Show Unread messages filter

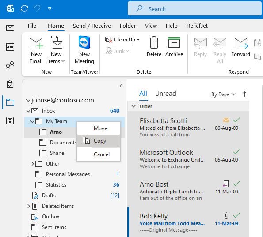(x=166, y=94)
